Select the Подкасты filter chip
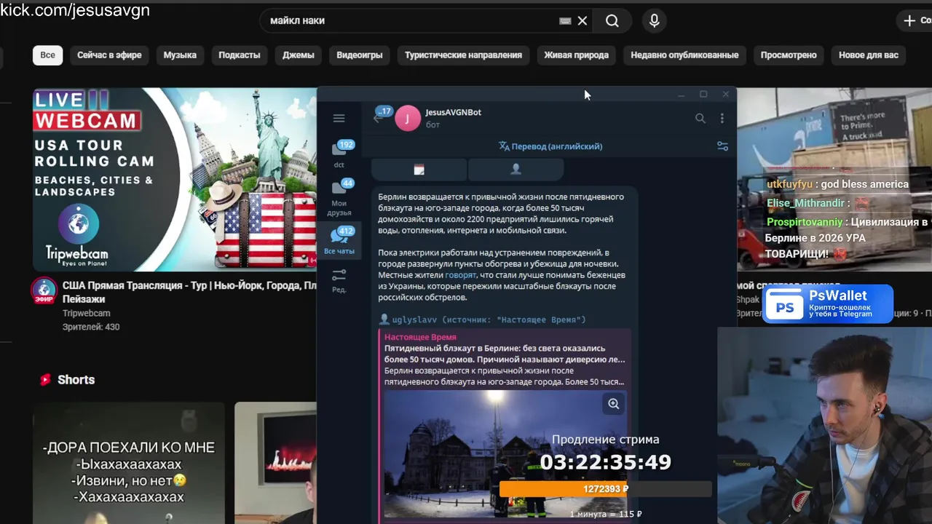The image size is (932, 524). click(x=239, y=55)
